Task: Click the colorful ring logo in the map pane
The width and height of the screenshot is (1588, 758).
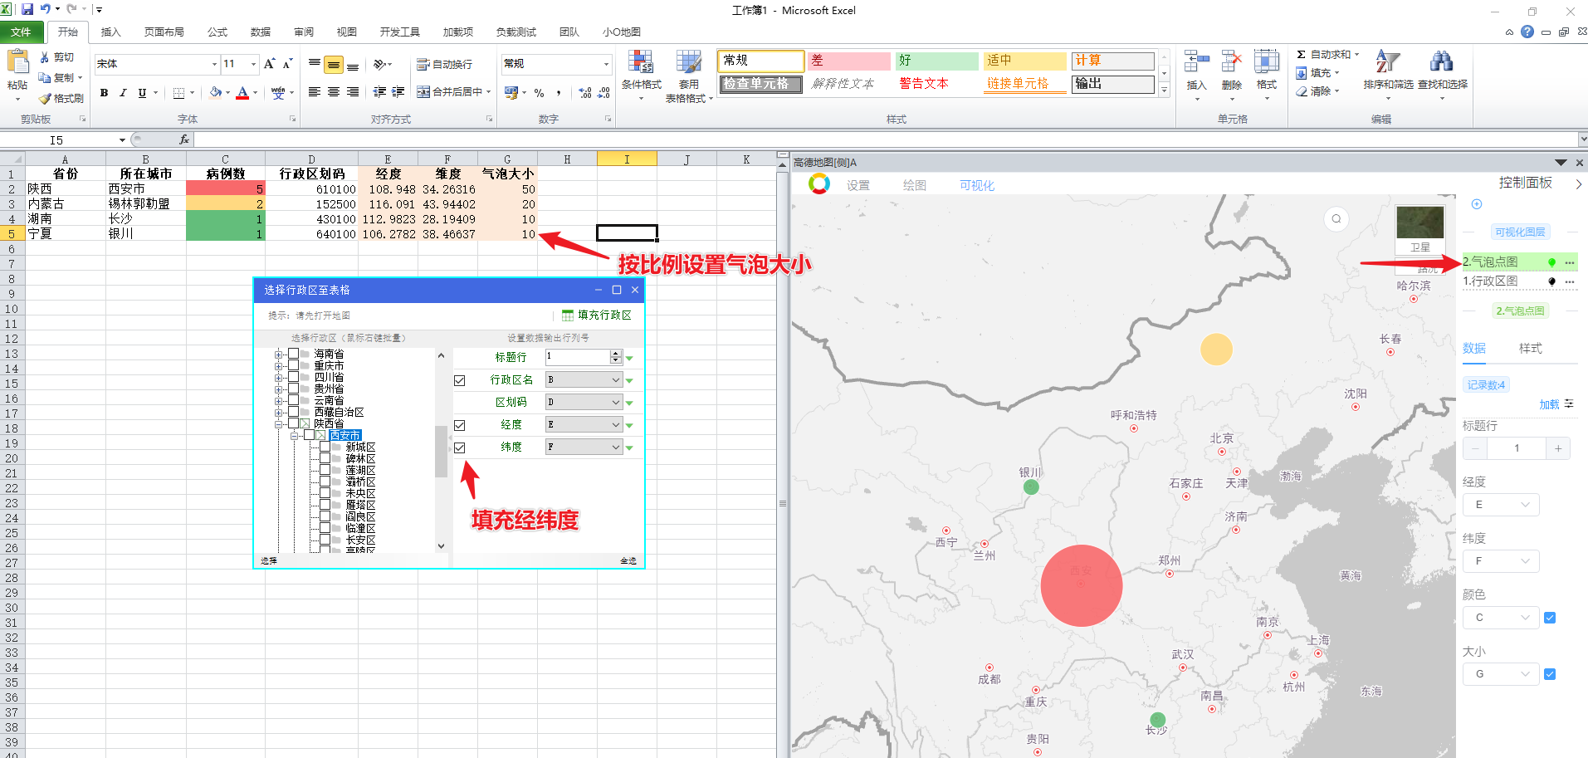Action: [x=819, y=184]
